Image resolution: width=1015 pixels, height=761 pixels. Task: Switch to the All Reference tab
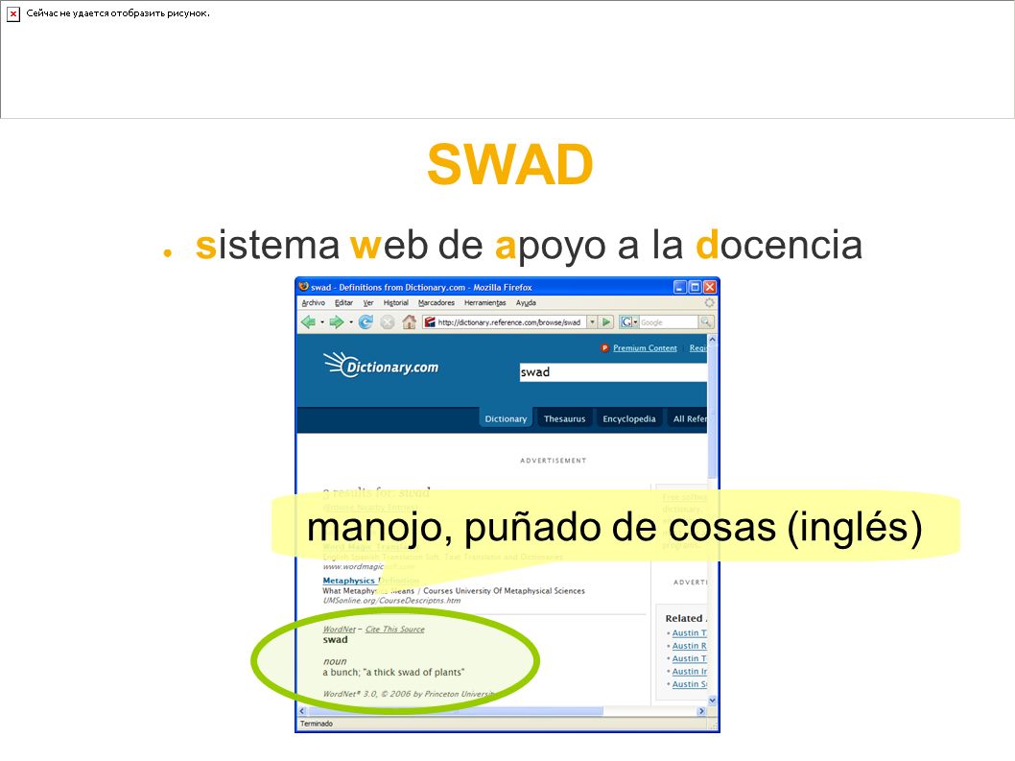point(689,418)
